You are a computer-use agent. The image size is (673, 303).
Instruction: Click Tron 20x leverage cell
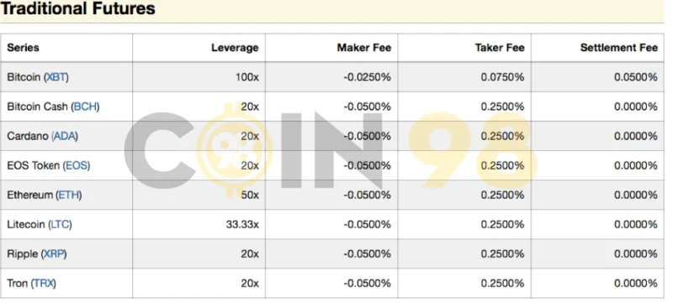(250, 284)
